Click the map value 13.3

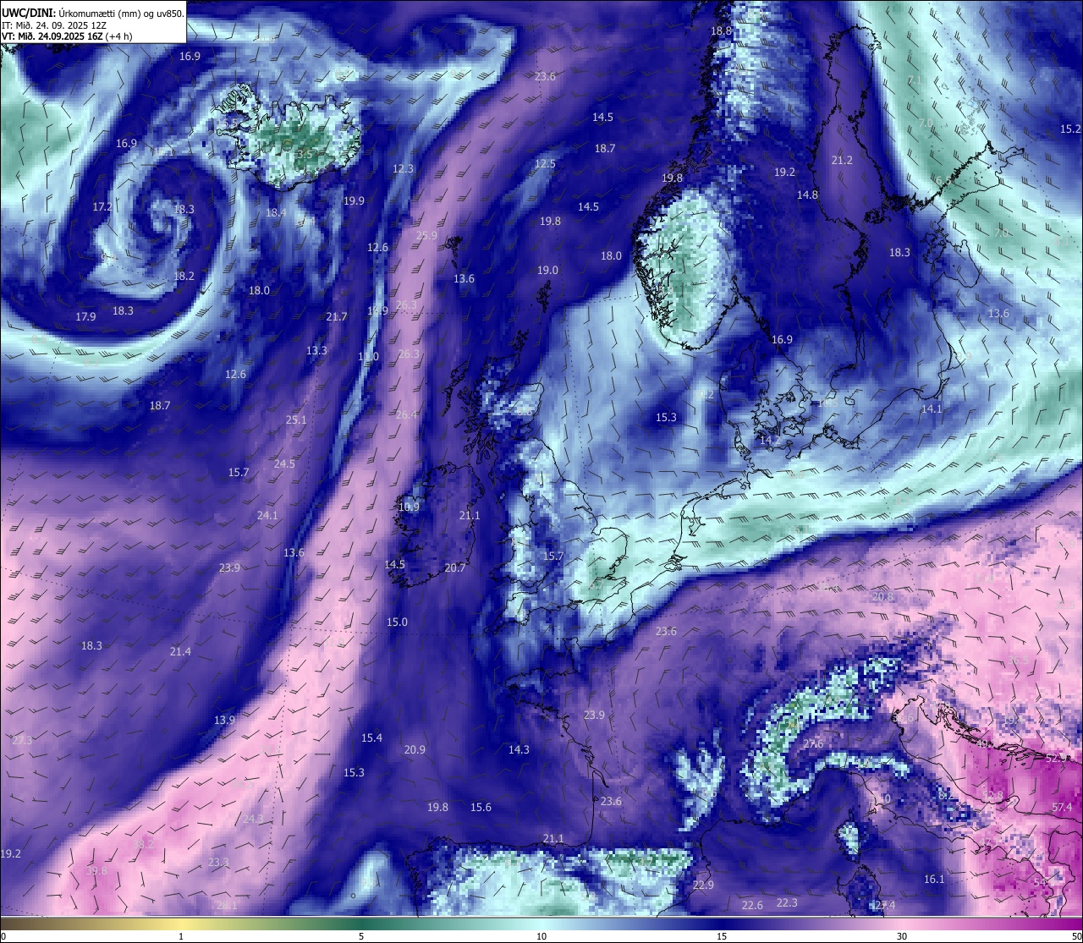pos(316,350)
